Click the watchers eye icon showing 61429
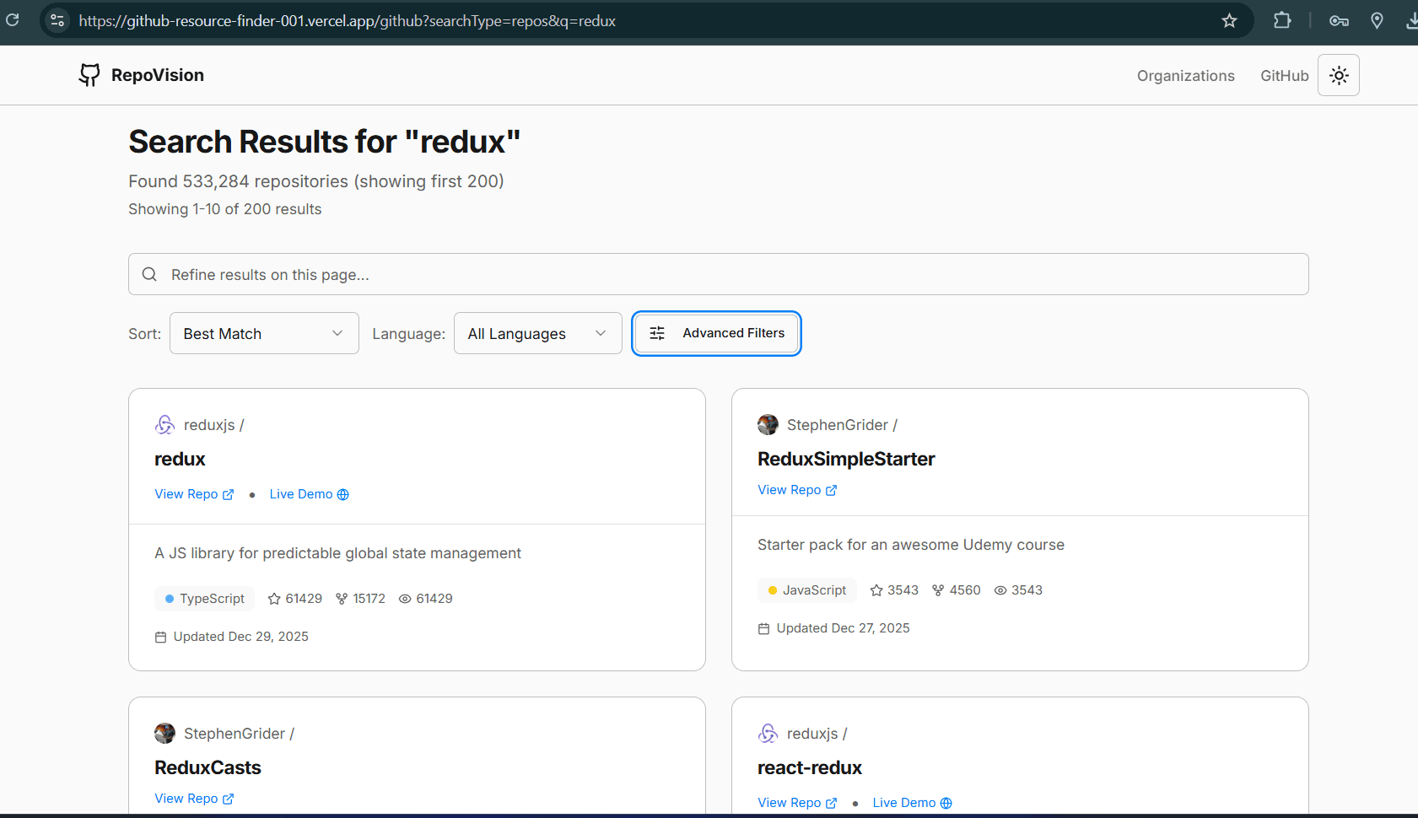 tap(405, 599)
